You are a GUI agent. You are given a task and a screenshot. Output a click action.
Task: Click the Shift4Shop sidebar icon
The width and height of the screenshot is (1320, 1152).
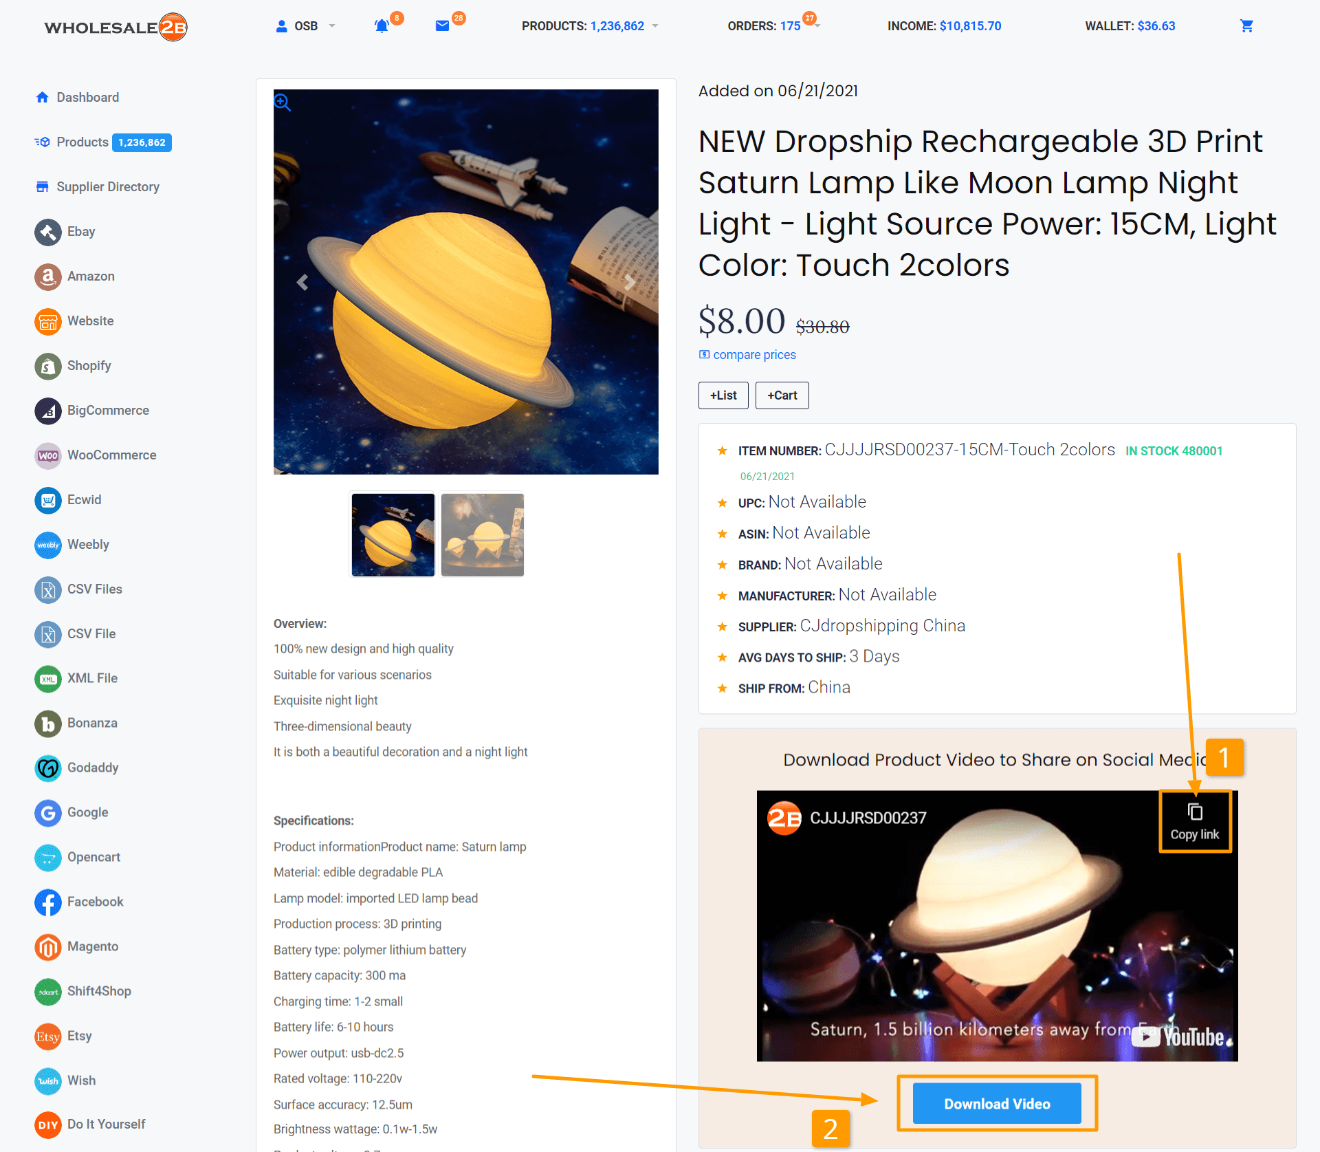coord(48,992)
